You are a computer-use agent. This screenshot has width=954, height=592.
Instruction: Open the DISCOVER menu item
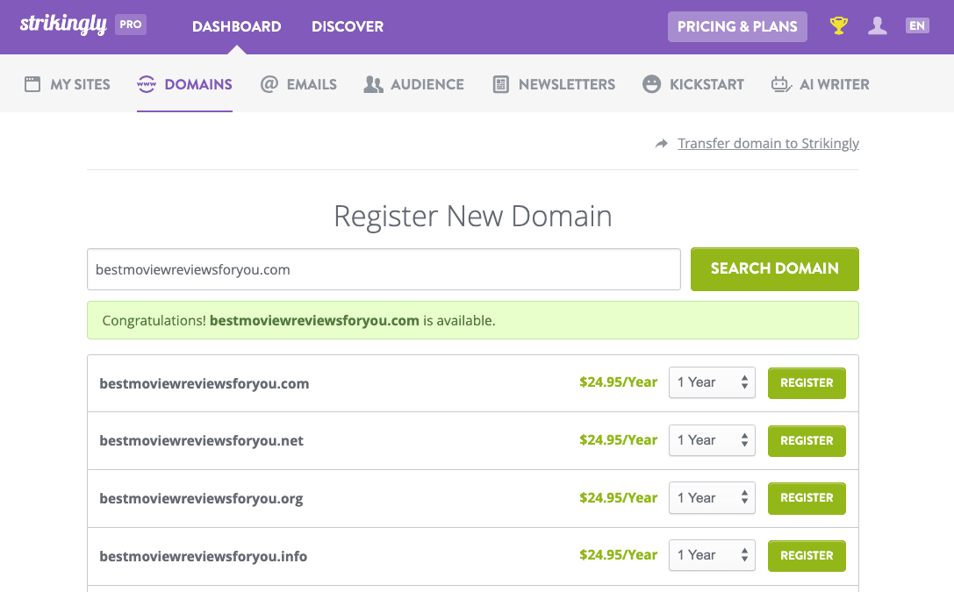pyautogui.click(x=347, y=26)
